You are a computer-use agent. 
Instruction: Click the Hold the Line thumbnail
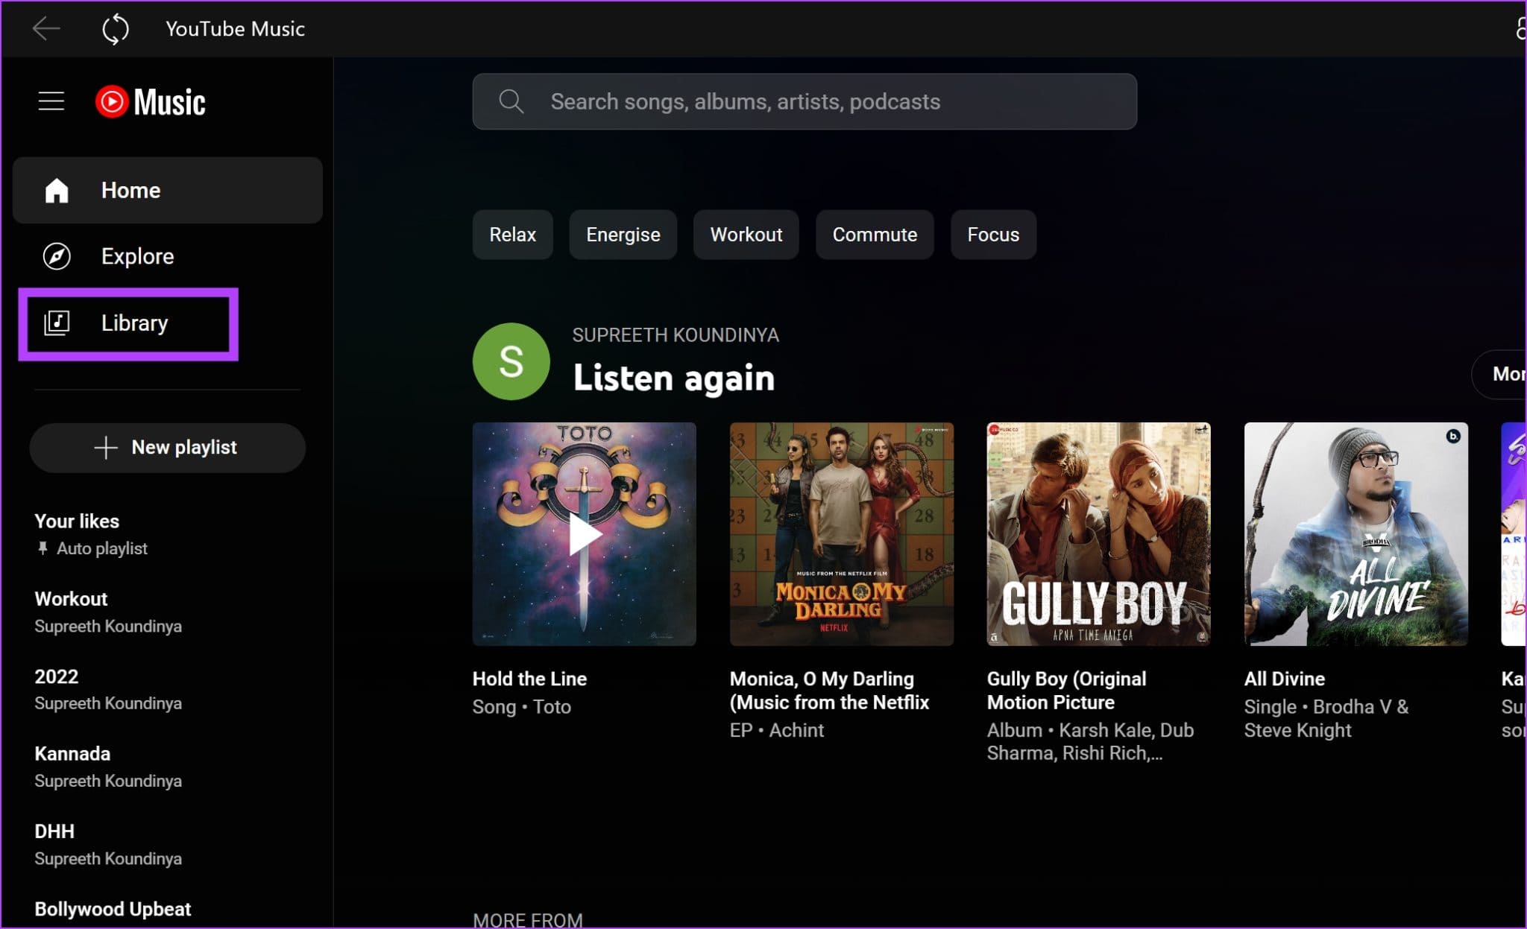coord(584,533)
